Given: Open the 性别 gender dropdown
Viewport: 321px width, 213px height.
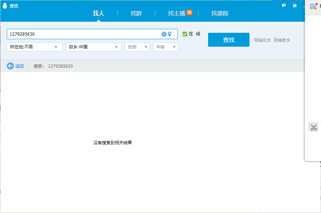Looking at the screenshot, I should pyautogui.click(x=137, y=47).
